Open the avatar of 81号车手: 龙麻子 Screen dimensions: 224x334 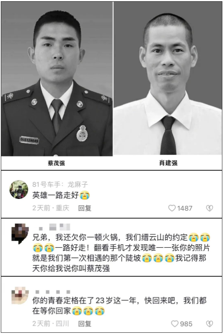19,190
